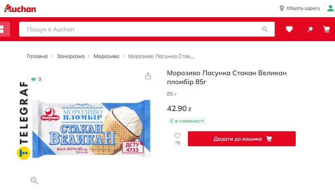
Task: Click the user profile icon
Action: (x=330, y=8)
